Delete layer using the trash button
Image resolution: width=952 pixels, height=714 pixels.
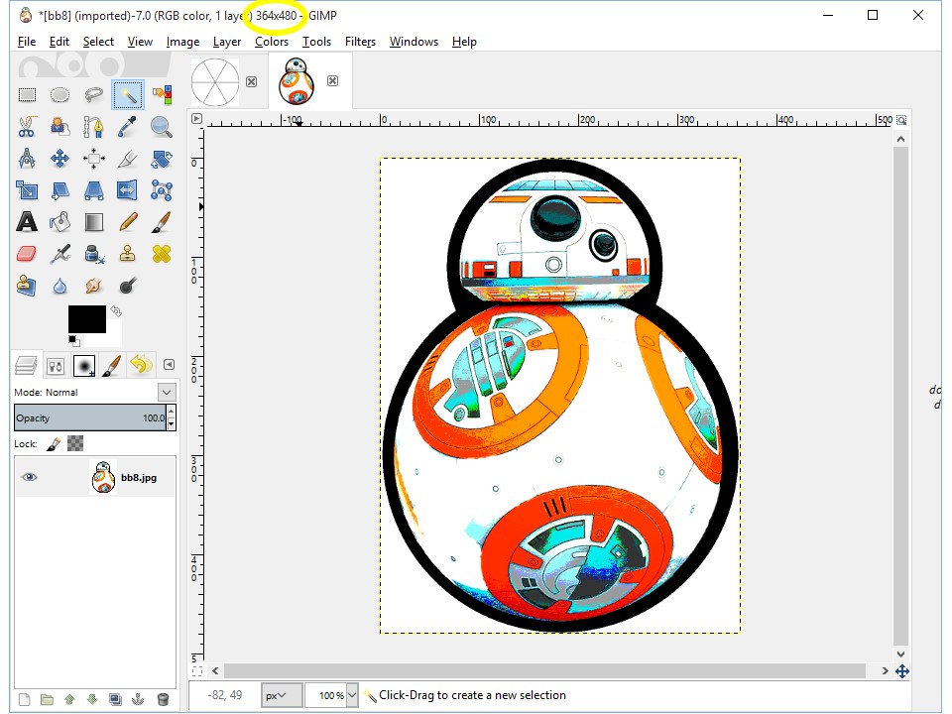click(163, 699)
